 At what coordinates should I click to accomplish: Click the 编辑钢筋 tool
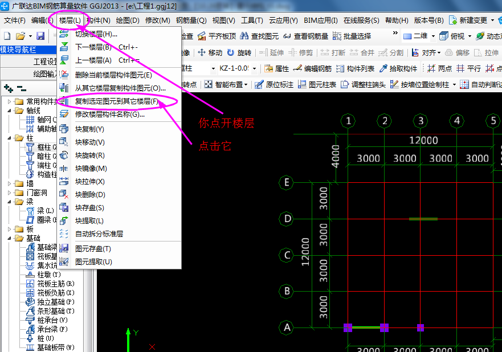(312, 68)
